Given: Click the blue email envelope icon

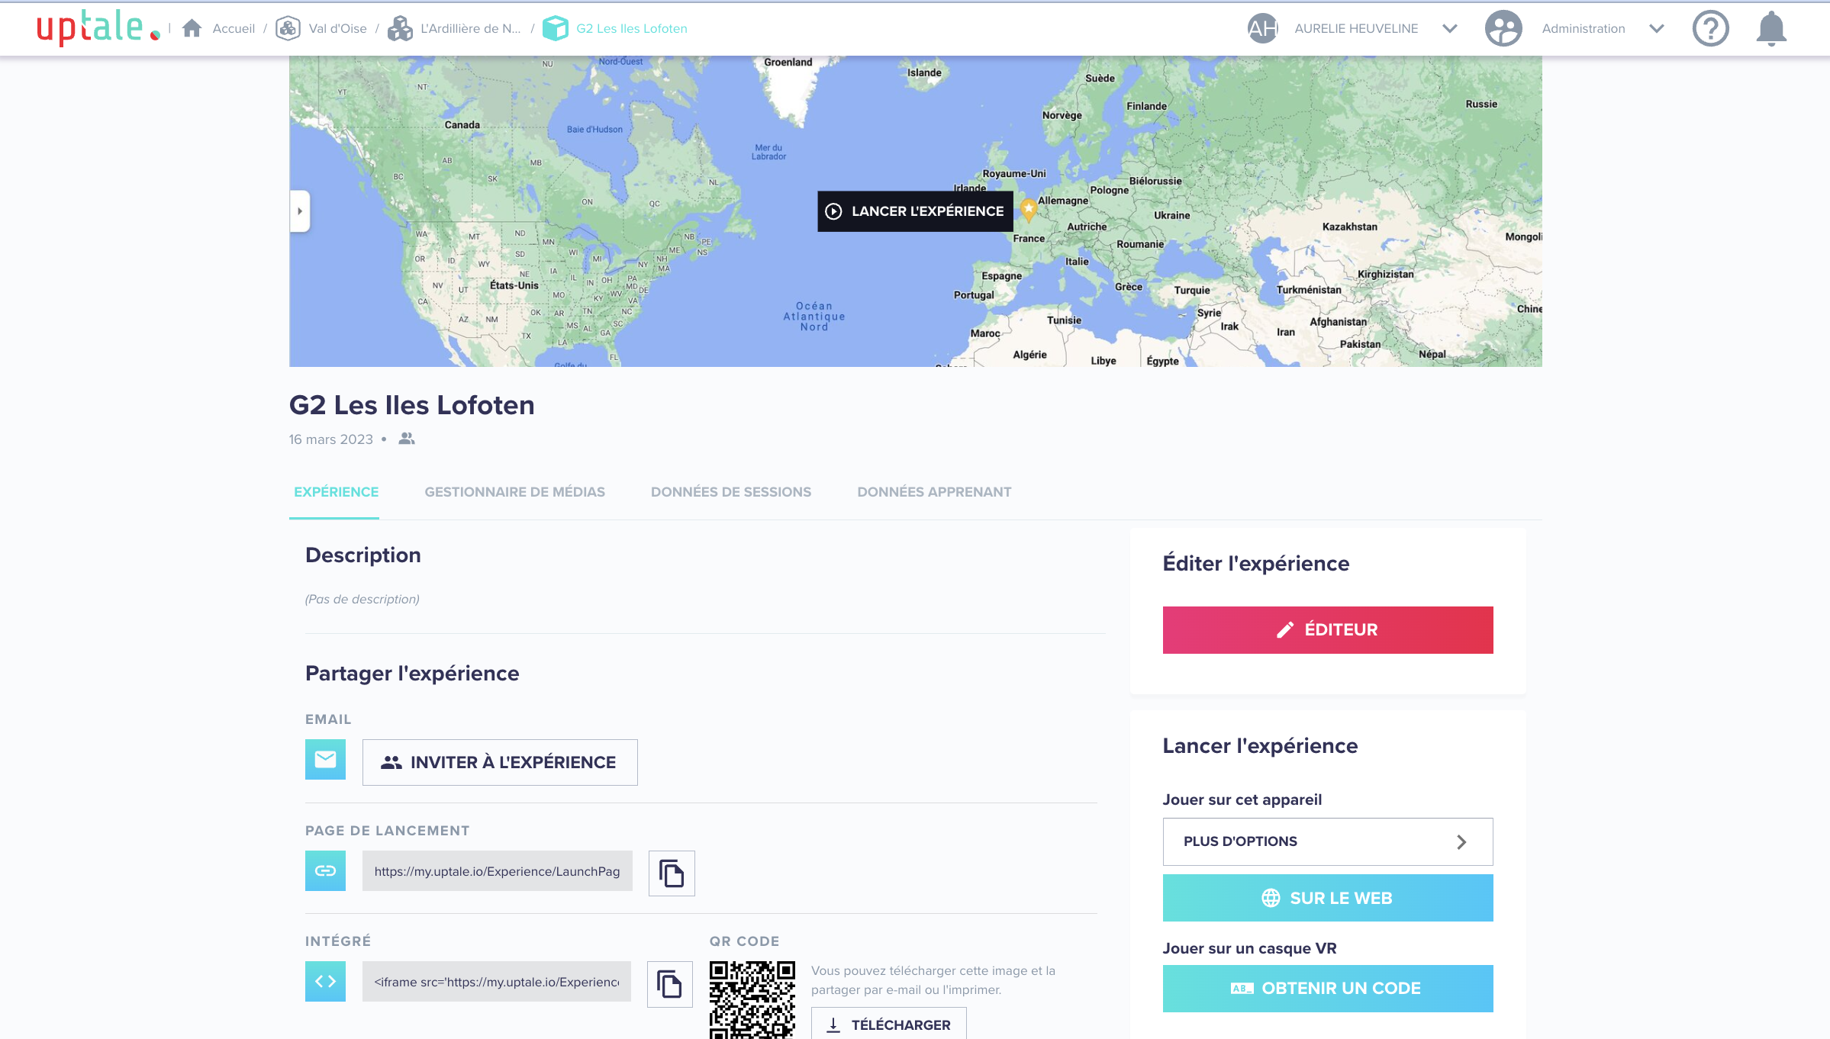Looking at the screenshot, I should 325,759.
